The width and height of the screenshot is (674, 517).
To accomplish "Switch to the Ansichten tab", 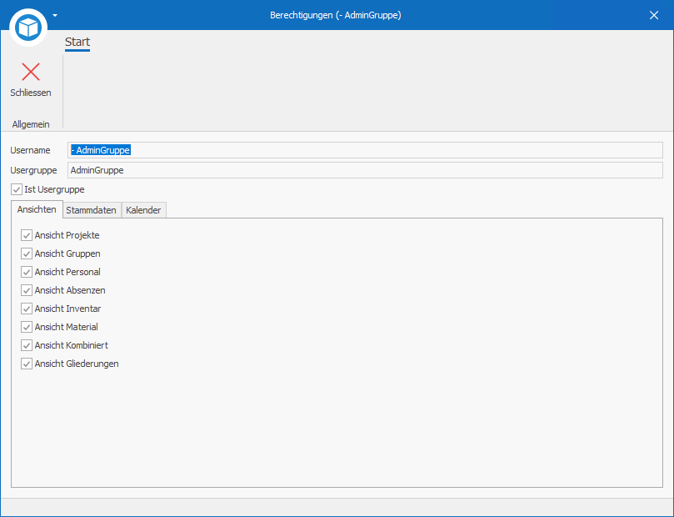I will coord(37,209).
